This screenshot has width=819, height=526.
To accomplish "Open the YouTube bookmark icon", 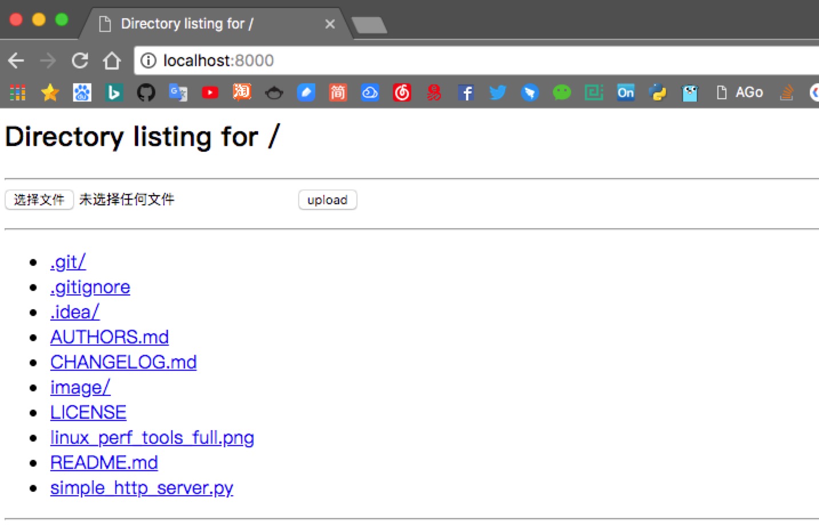I will [210, 92].
